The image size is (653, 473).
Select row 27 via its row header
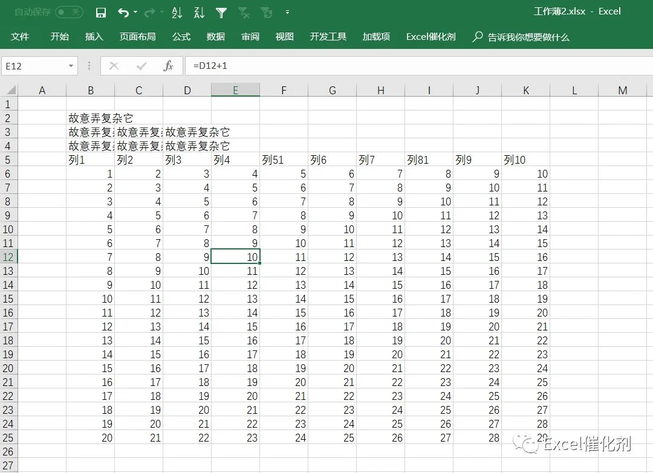pos(8,466)
